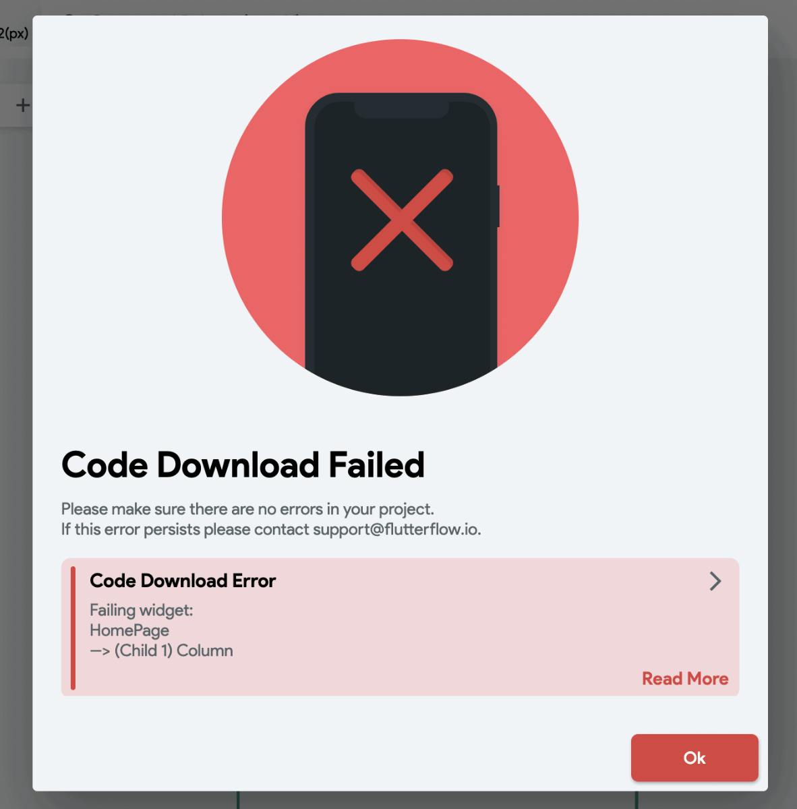Open the Read More link
Screen dimensions: 797x809
pos(685,678)
